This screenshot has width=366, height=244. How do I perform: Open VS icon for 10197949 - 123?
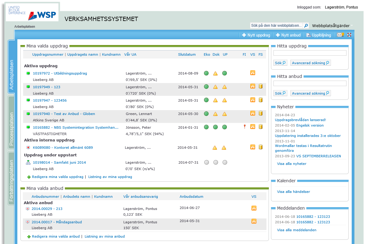point(253,86)
